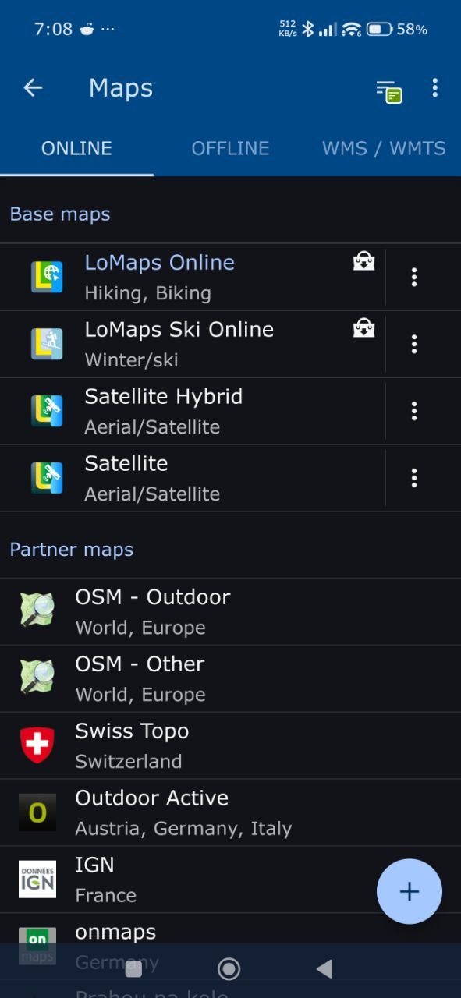The height and width of the screenshot is (998, 461).
Task: Select the ONLINE tab
Action: [x=76, y=148]
